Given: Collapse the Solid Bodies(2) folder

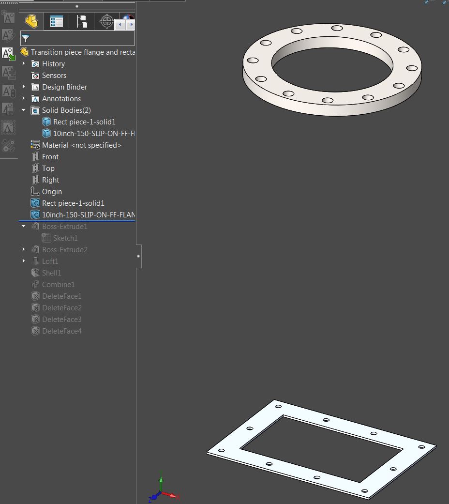Looking at the screenshot, I should click(23, 110).
